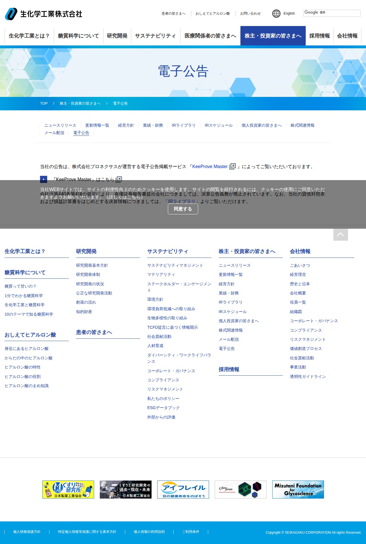Viewport: 366px width, 544px height.
Task: Open IRライブラリ sub-navigation tab
Action: tap(184, 125)
